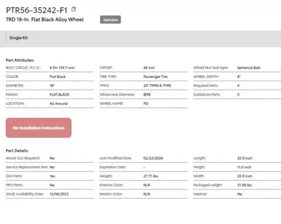This screenshot has height=224, width=281.
Task: Click the TRD 18-In. Flat Black Alloy Wheel title
Action: point(45,19)
